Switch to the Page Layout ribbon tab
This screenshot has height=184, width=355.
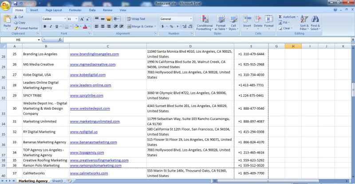coord(54,10)
